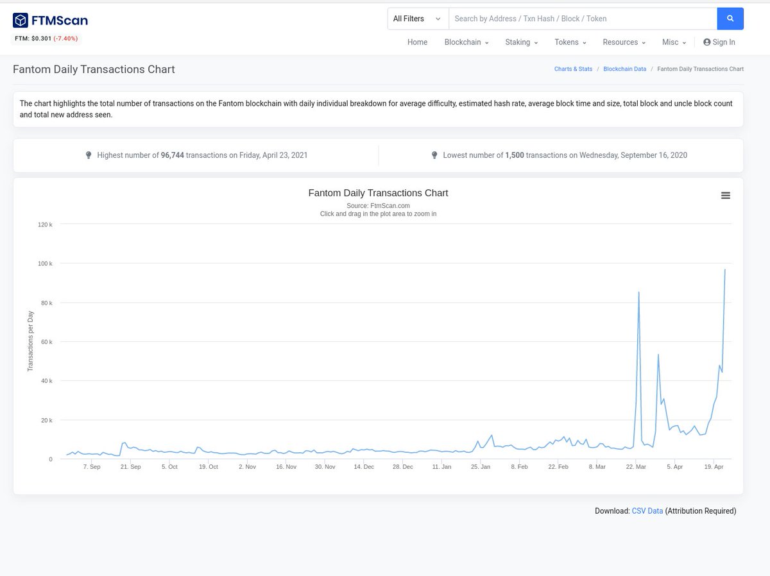Screen dimensions: 770x576
Task: Click the 120 k y-axis label
Action: (x=46, y=224)
